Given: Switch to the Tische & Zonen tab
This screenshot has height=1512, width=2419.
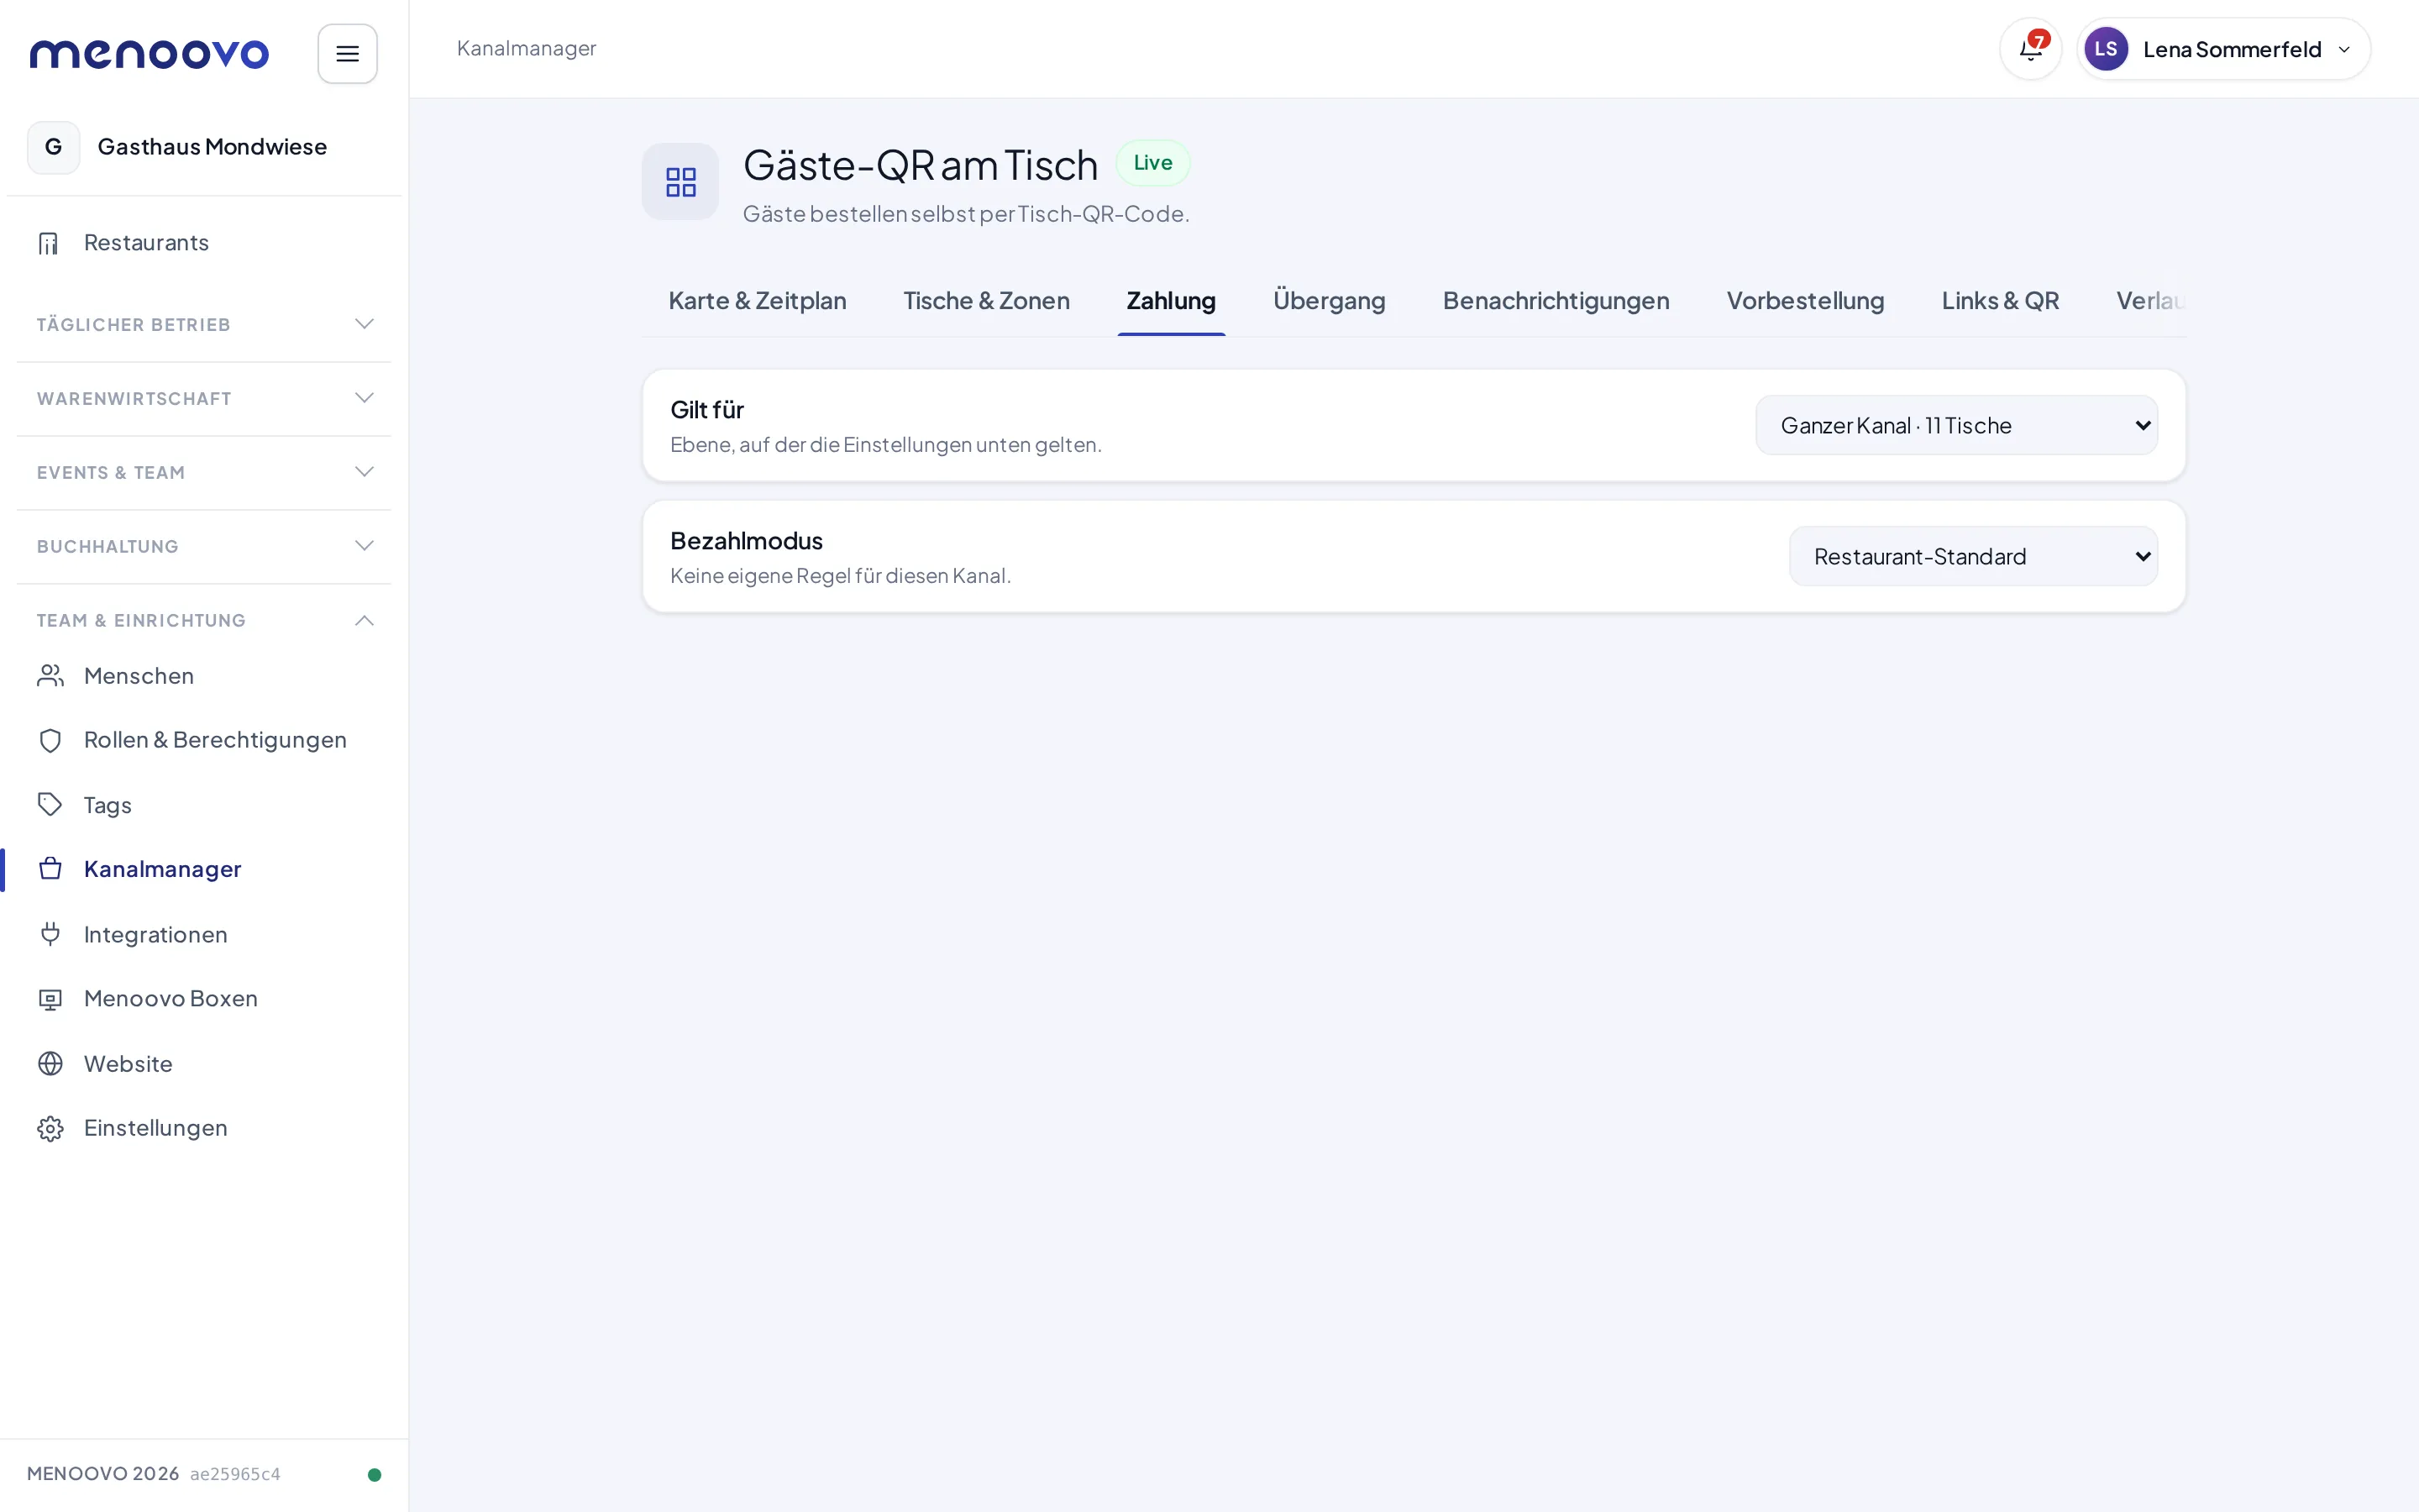Looking at the screenshot, I should (x=987, y=301).
